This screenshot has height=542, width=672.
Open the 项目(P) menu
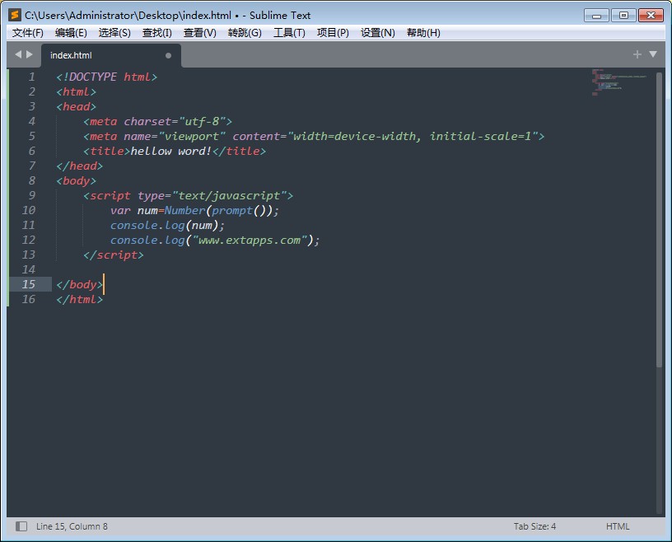pyautogui.click(x=333, y=33)
